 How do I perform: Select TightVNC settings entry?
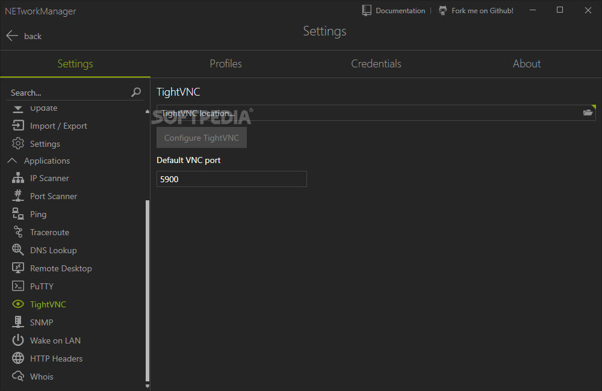[48, 304]
